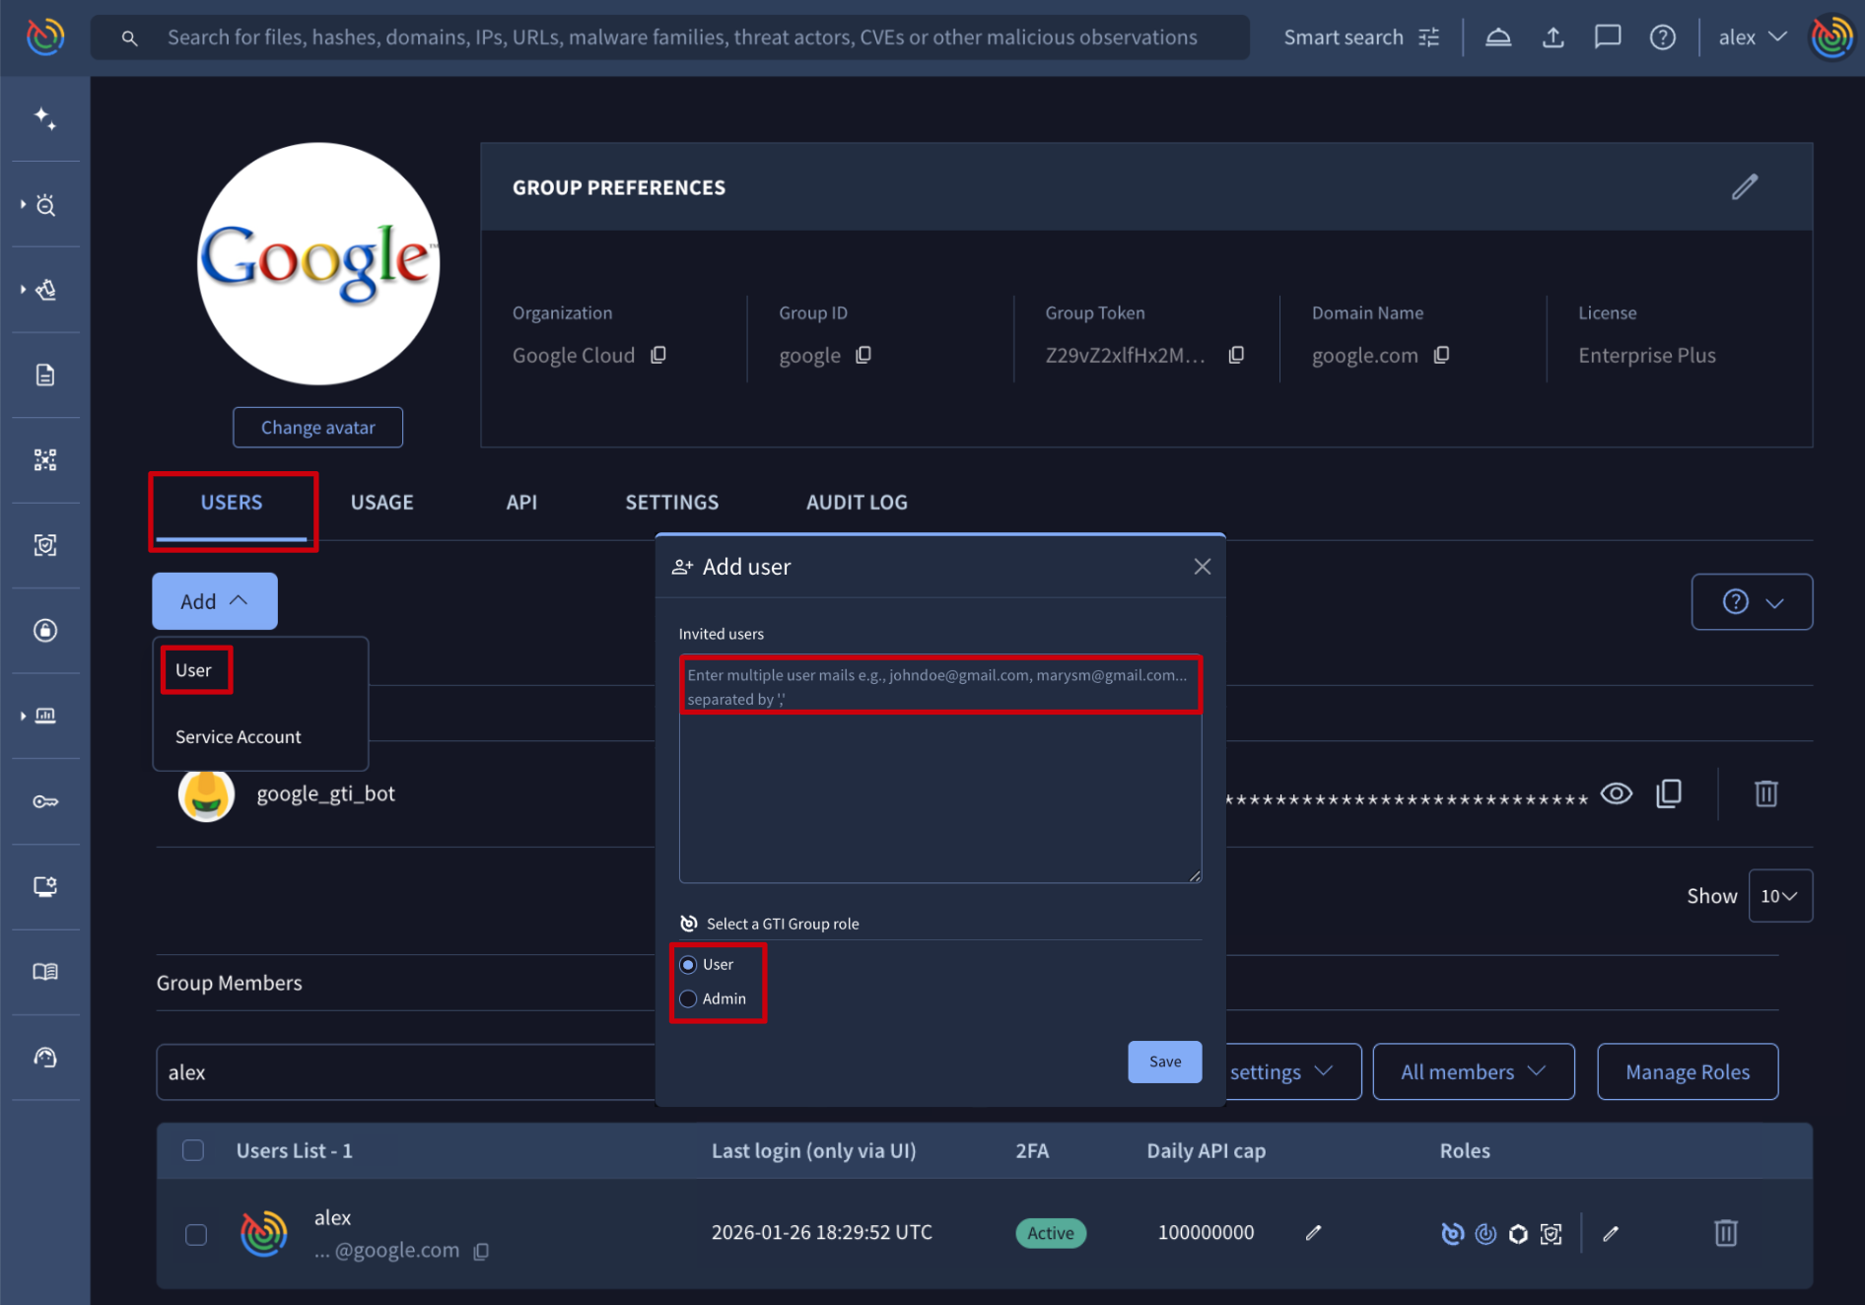
Task: Switch to the SETTINGS tab
Action: [672, 503]
